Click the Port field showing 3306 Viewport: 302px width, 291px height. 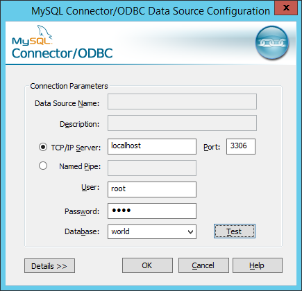(241, 146)
